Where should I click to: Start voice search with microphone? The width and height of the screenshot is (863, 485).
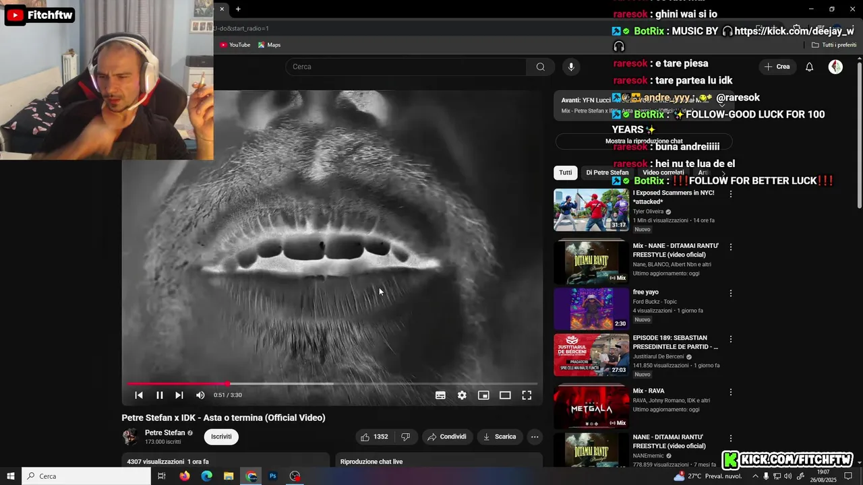(x=571, y=67)
